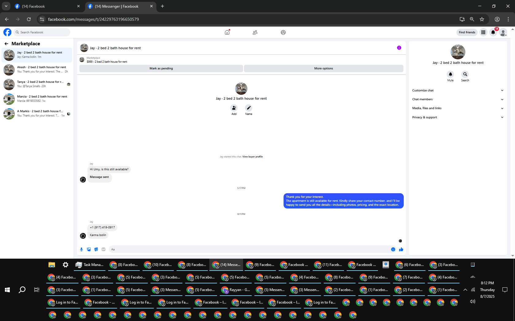
Task: Add people using the Add icon
Action: pos(234,108)
